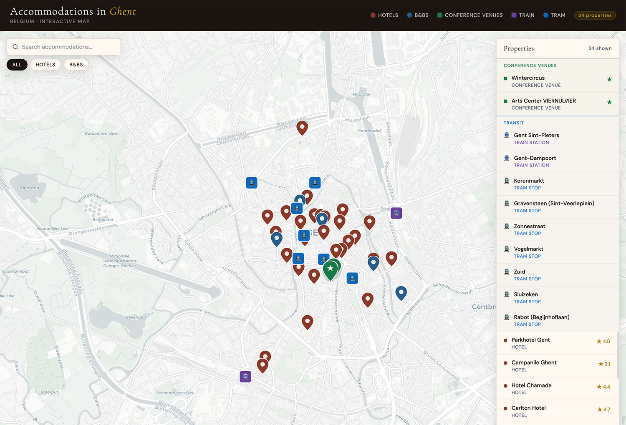Click the blue B&B pin near Scheldt
This screenshot has width=626, height=425.
point(401,292)
